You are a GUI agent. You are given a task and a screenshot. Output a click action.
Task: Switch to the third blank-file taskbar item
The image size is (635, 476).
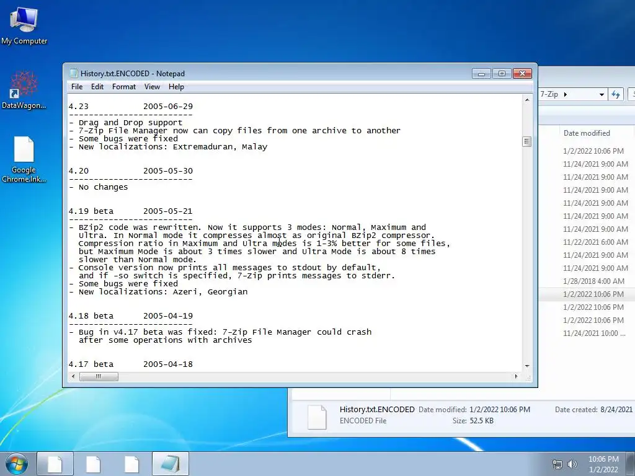(131, 464)
